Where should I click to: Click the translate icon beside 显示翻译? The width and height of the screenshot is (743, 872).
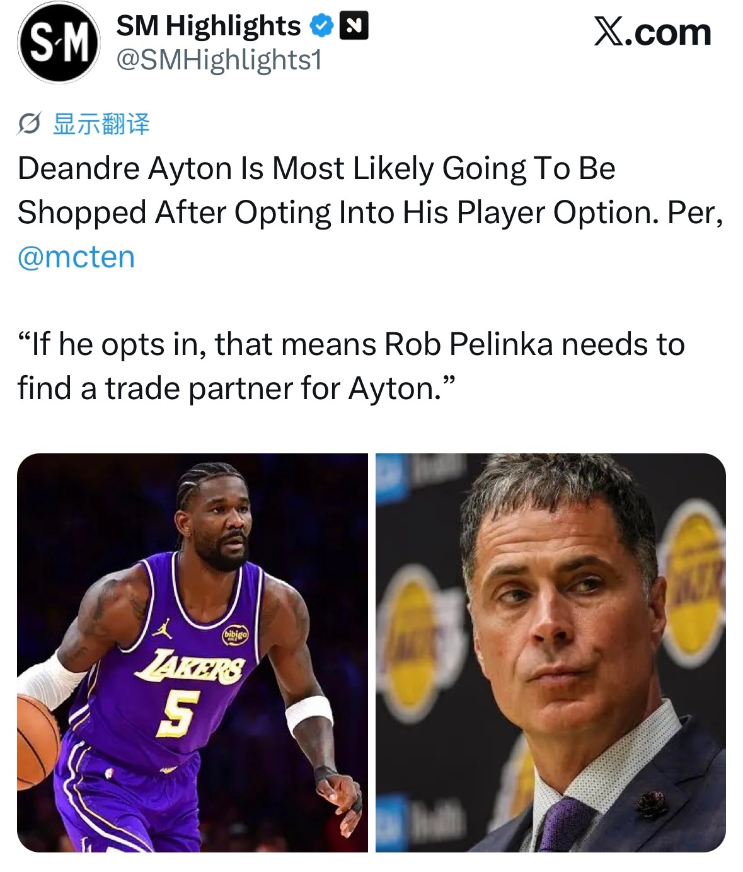[x=30, y=124]
